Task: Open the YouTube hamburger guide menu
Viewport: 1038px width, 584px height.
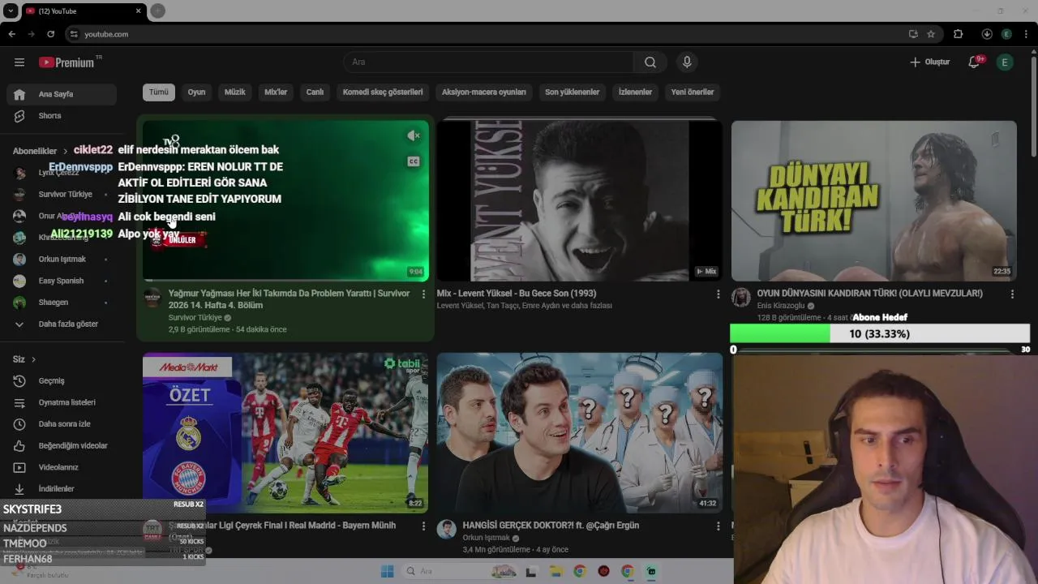Action: 19,62
